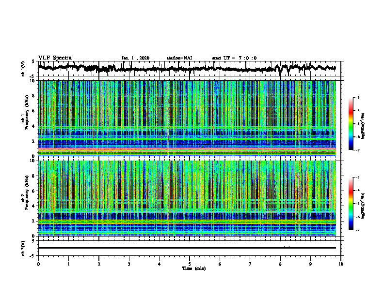Click time axis tick label "4"
The image size is (384, 296).
160,264
